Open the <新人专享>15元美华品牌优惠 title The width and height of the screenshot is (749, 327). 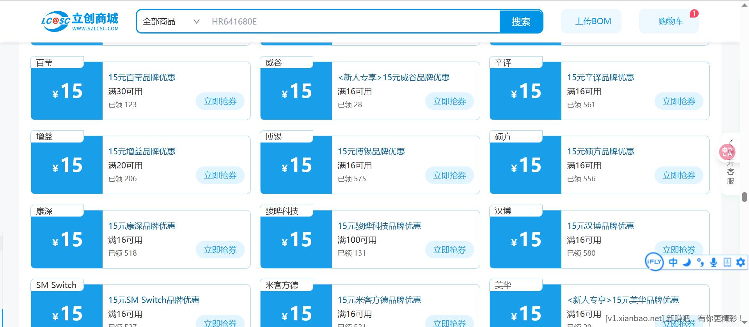pos(623,300)
